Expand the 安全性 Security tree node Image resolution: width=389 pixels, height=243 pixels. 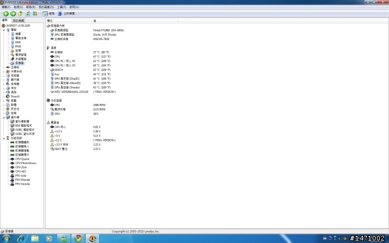4,109
